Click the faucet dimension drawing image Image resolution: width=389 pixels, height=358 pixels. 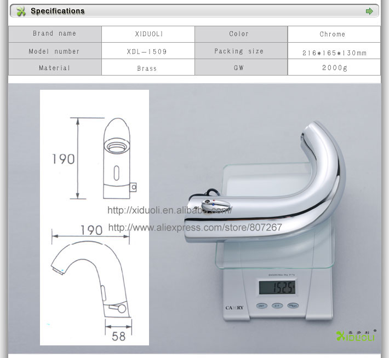pyautogui.click(x=94, y=217)
